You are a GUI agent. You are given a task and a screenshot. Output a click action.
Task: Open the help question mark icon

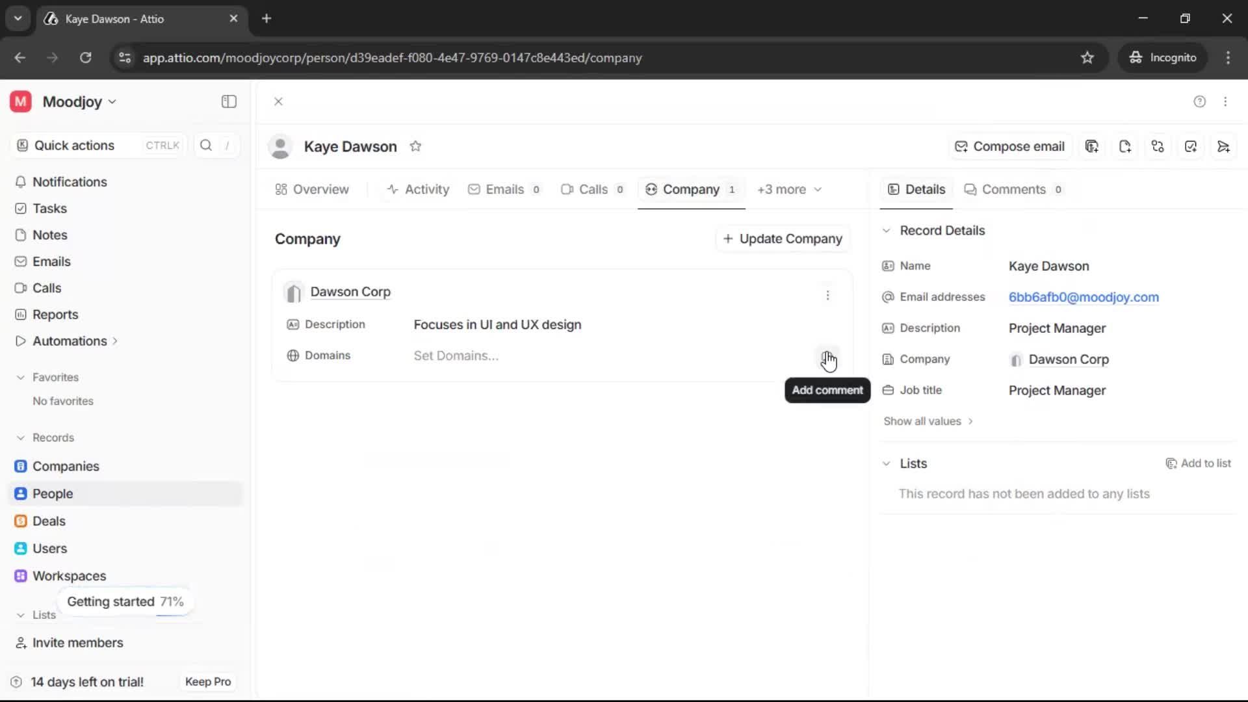(x=1199, y=101)
